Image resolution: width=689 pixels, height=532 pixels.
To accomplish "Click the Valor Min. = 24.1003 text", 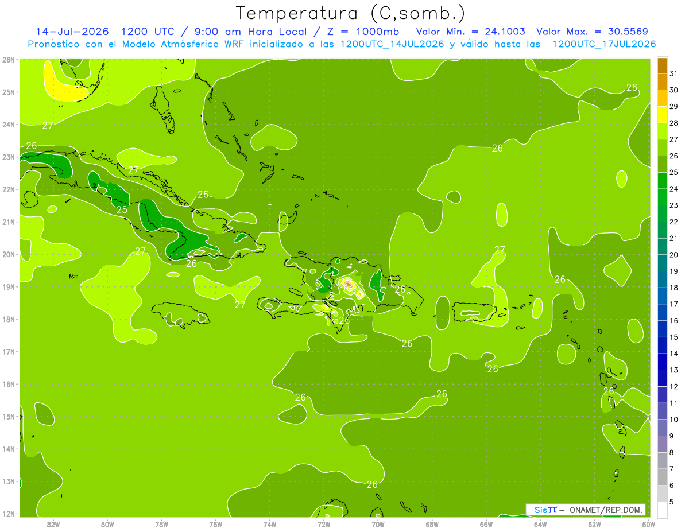I will pyautogui.click(x=471, y=32).
